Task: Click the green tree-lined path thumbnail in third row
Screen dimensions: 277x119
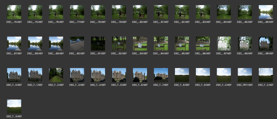Action: click(x=56, y=75)
